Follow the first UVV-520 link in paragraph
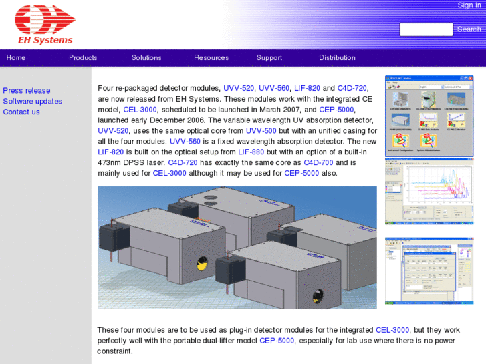 pos(239,88)
